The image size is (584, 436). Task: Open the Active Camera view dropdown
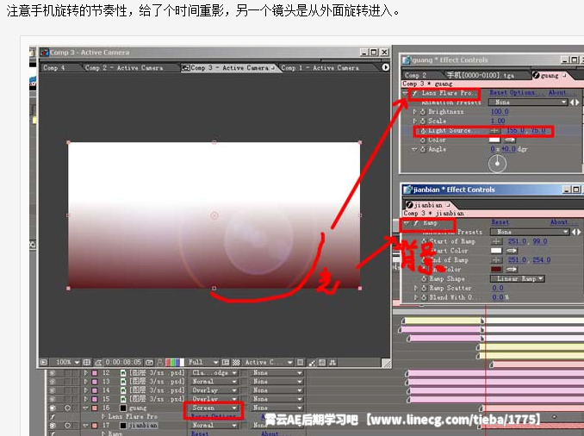click(268, 362)
